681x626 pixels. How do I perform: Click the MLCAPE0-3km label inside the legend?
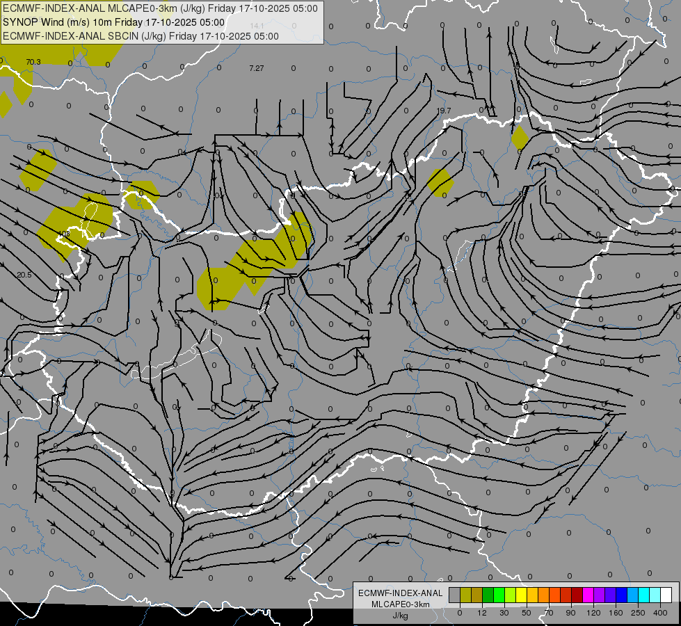(x=401, y=604)
